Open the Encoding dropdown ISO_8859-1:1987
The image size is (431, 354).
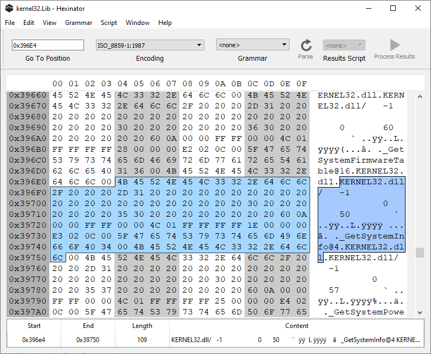(x=150, y=45)
